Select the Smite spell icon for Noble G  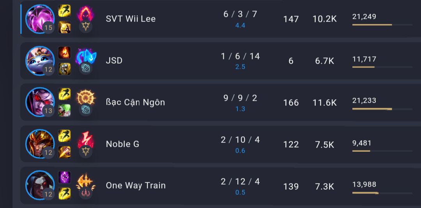(64, 152)
